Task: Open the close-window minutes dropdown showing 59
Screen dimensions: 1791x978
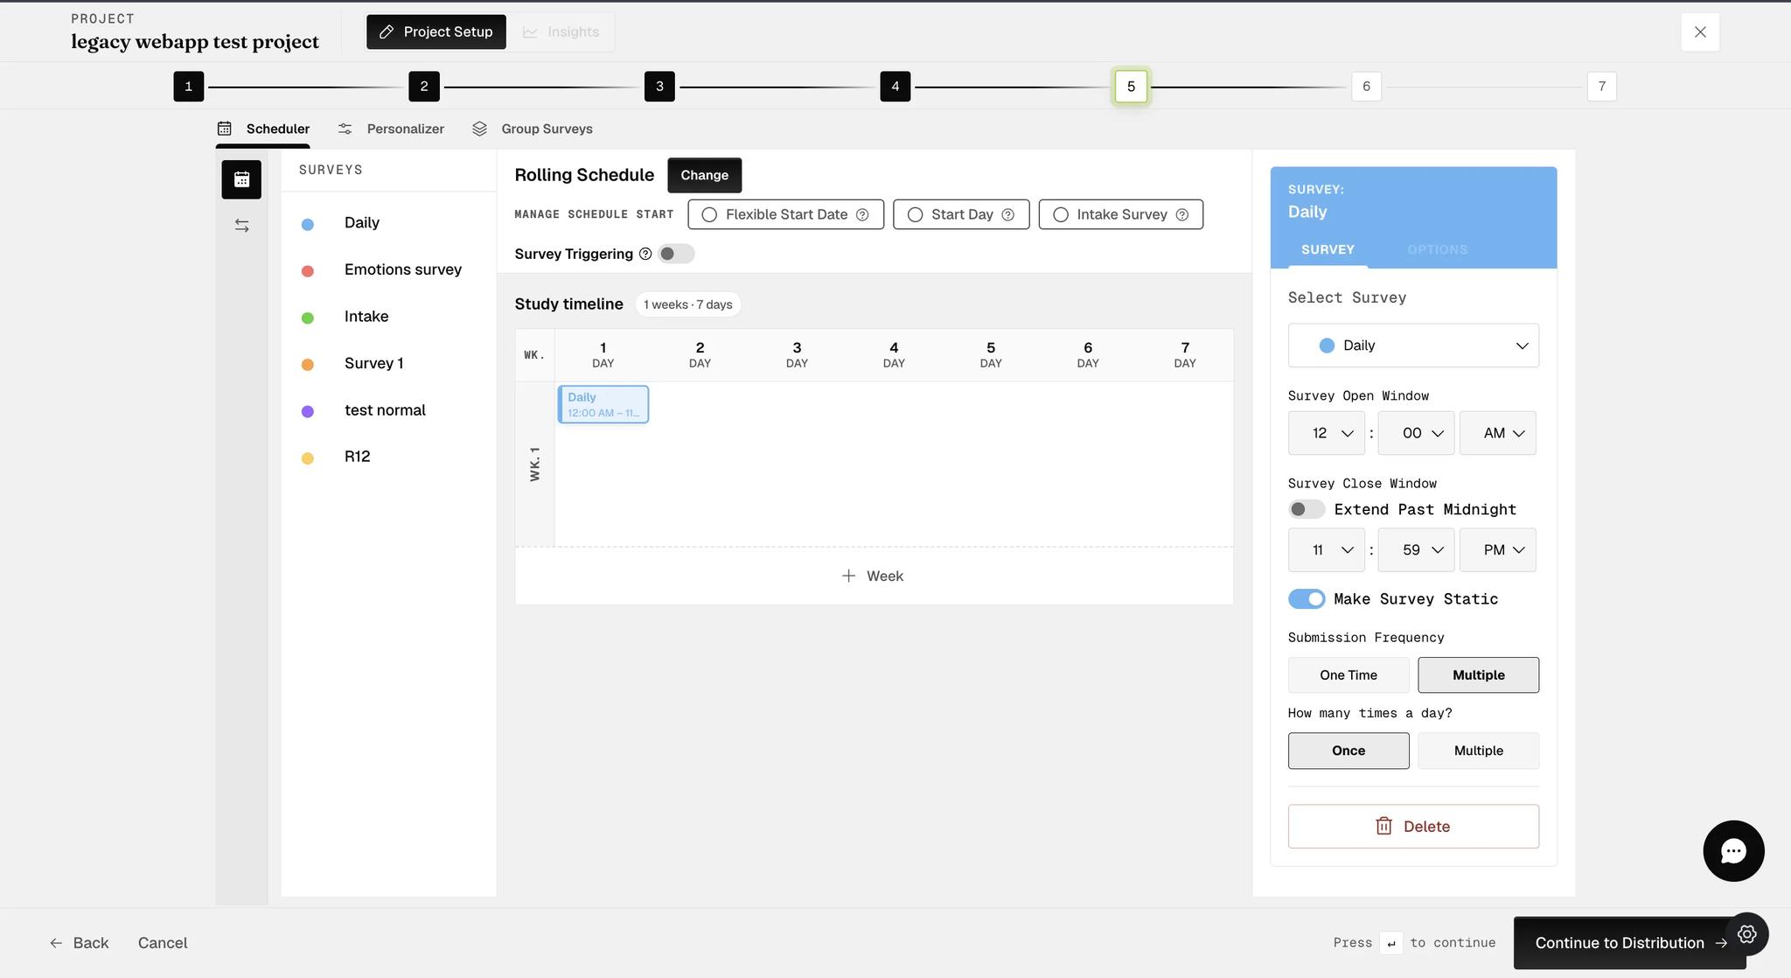Action: (x=1416, y=550)
